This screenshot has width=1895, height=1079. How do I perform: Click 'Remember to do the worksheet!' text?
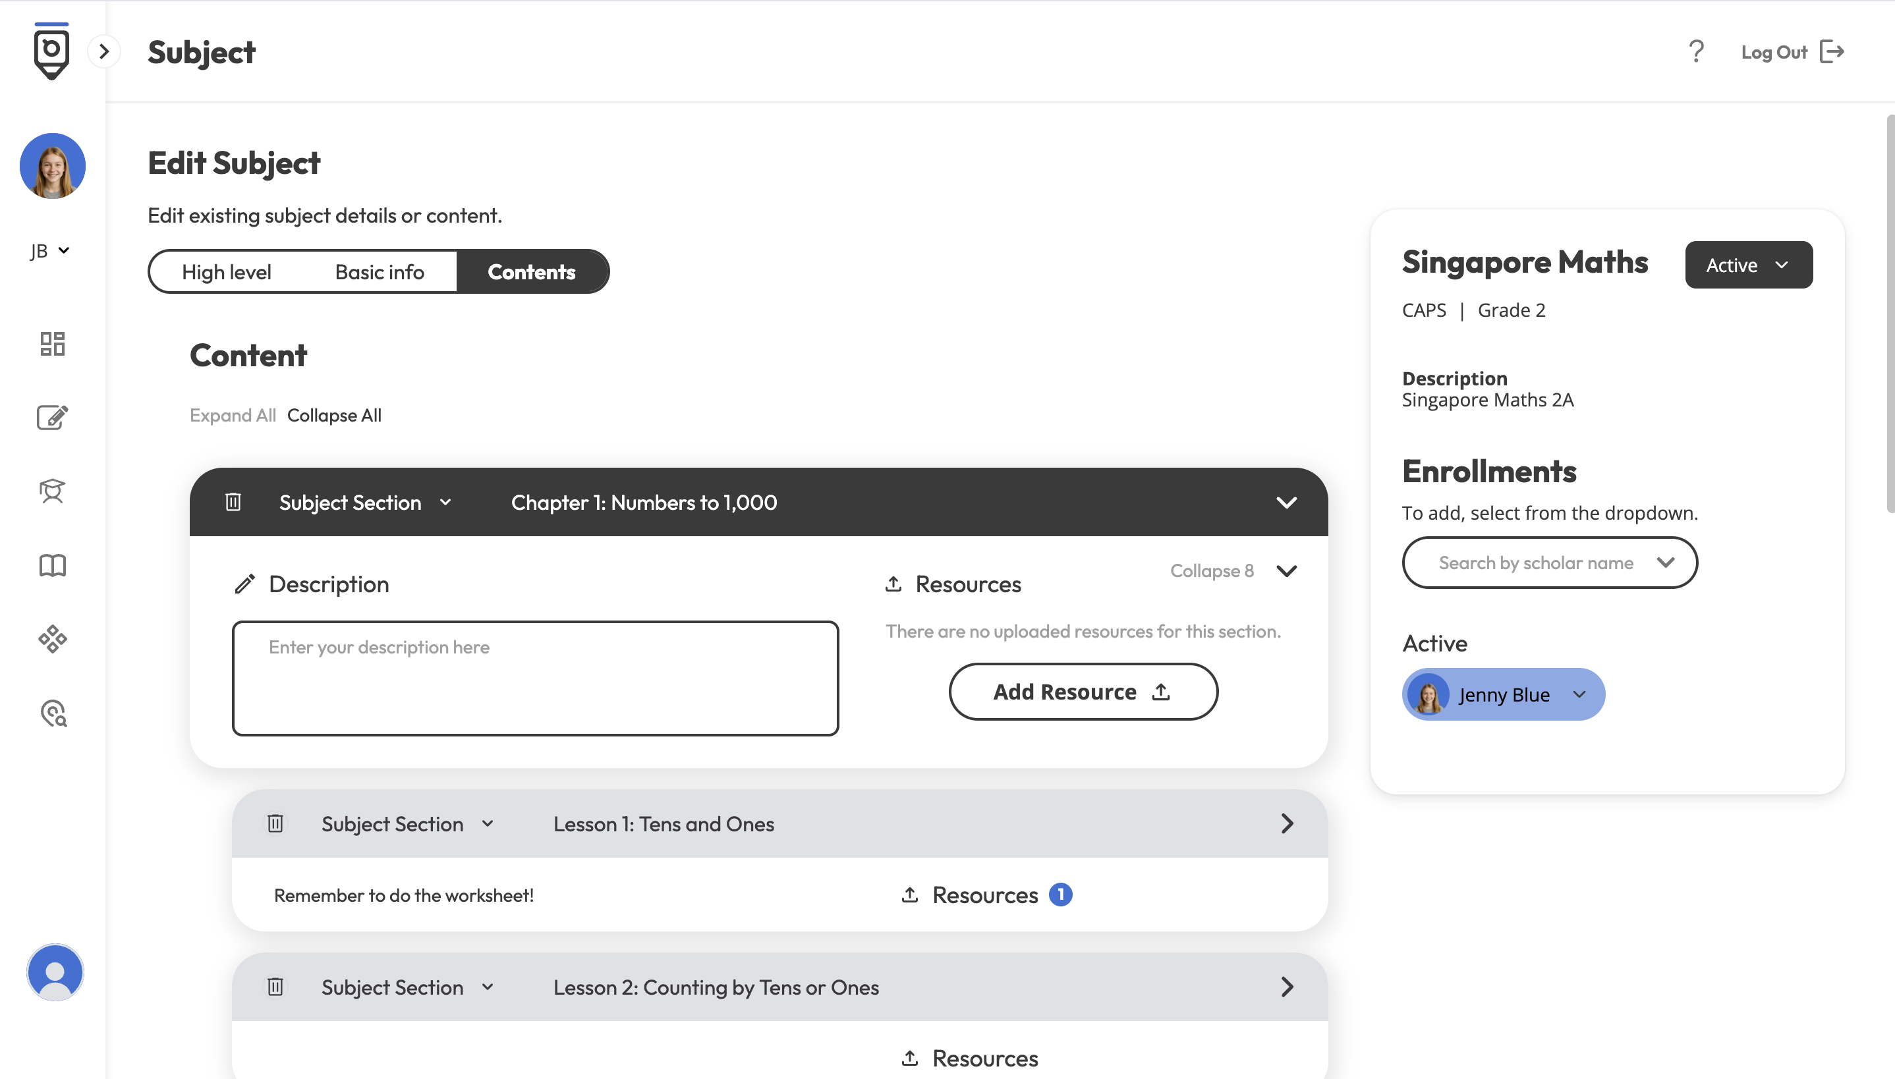404,895
